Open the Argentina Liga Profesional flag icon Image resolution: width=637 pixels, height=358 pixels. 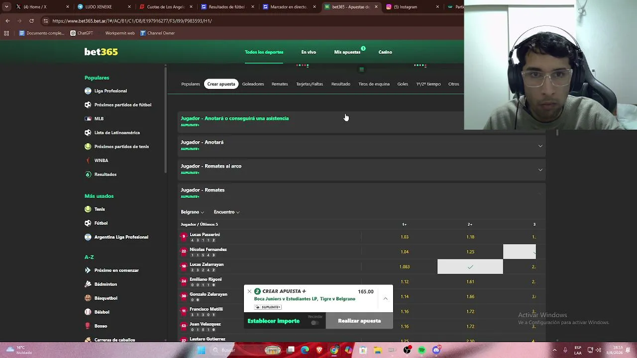click(88, 237)
